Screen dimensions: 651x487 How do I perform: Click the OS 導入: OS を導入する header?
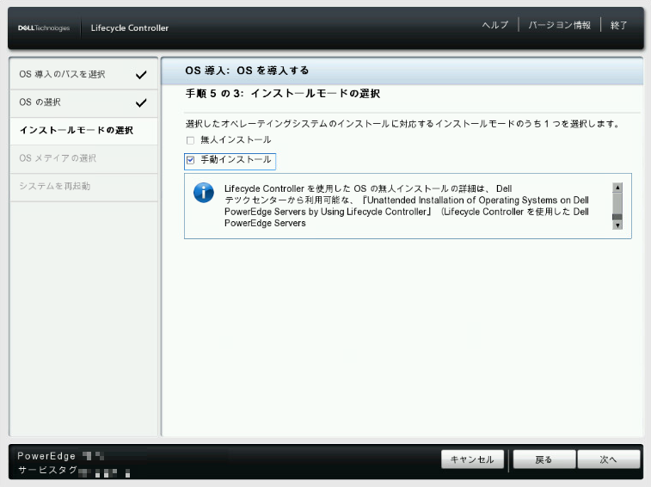pyautogui.click(x=247, y=71)
